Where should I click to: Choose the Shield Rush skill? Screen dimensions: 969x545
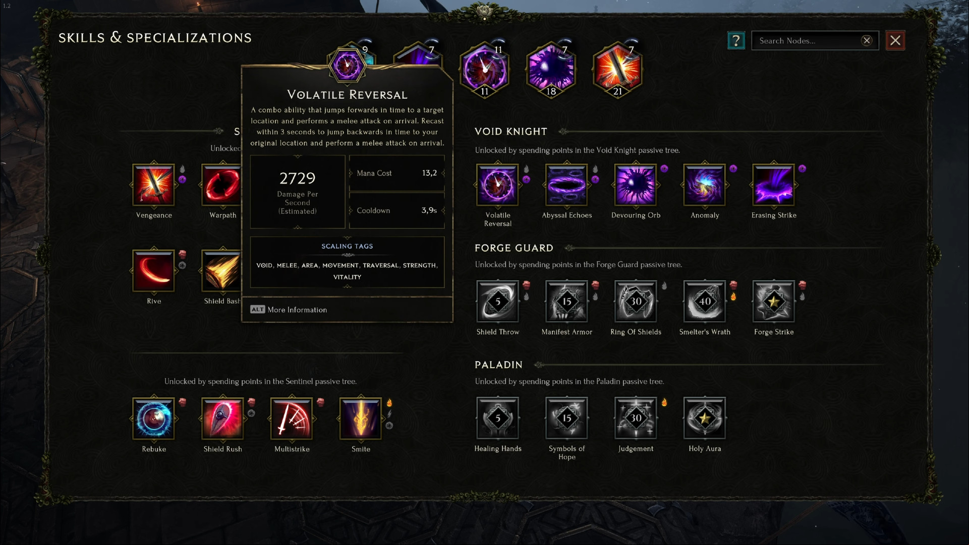[x=222, y=418]
